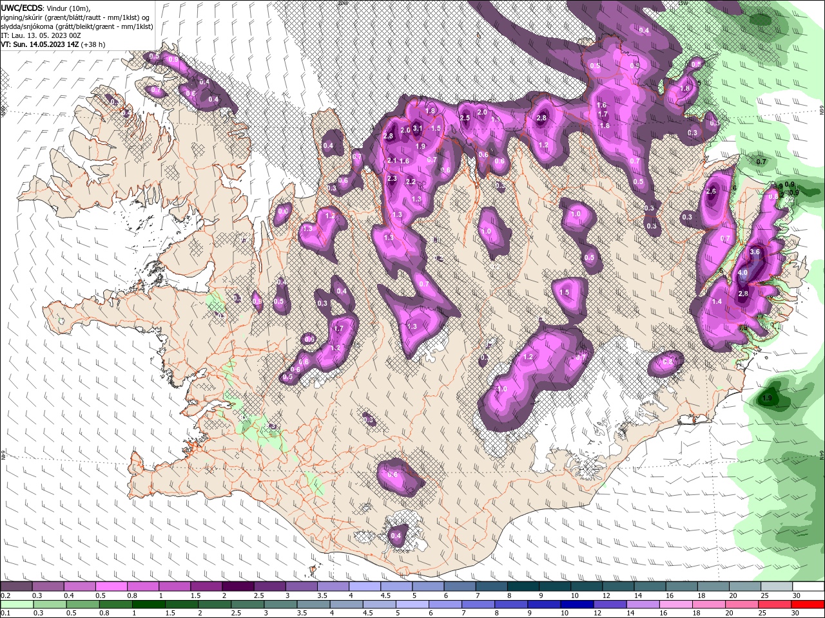Screen dimensions: 825x618
Task: Pick the top-row dark teal swatch starting at 8
Action: [x=523, y=586]
